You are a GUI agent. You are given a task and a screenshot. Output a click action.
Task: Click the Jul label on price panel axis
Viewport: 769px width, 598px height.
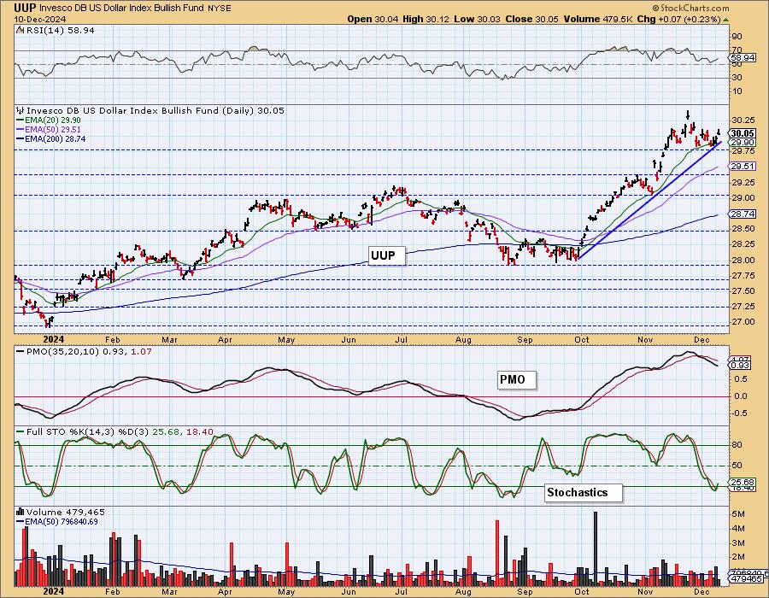click(402, 339)
